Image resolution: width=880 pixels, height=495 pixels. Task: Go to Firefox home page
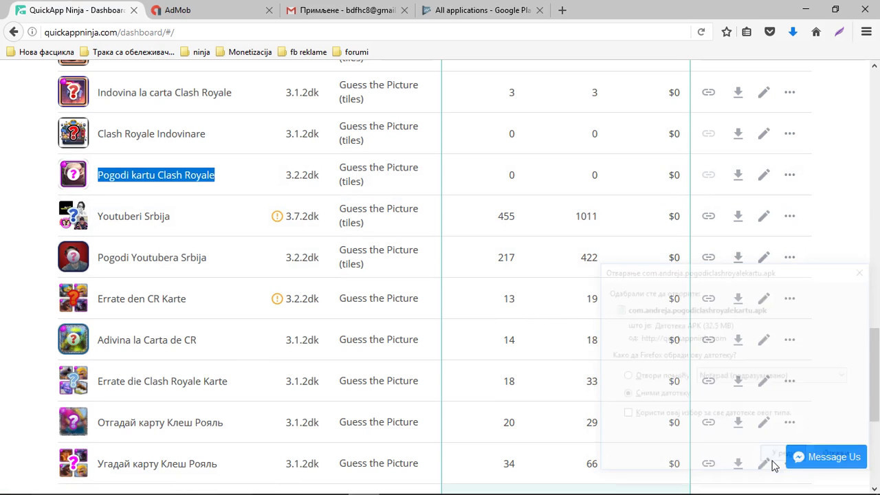[816, 32]
